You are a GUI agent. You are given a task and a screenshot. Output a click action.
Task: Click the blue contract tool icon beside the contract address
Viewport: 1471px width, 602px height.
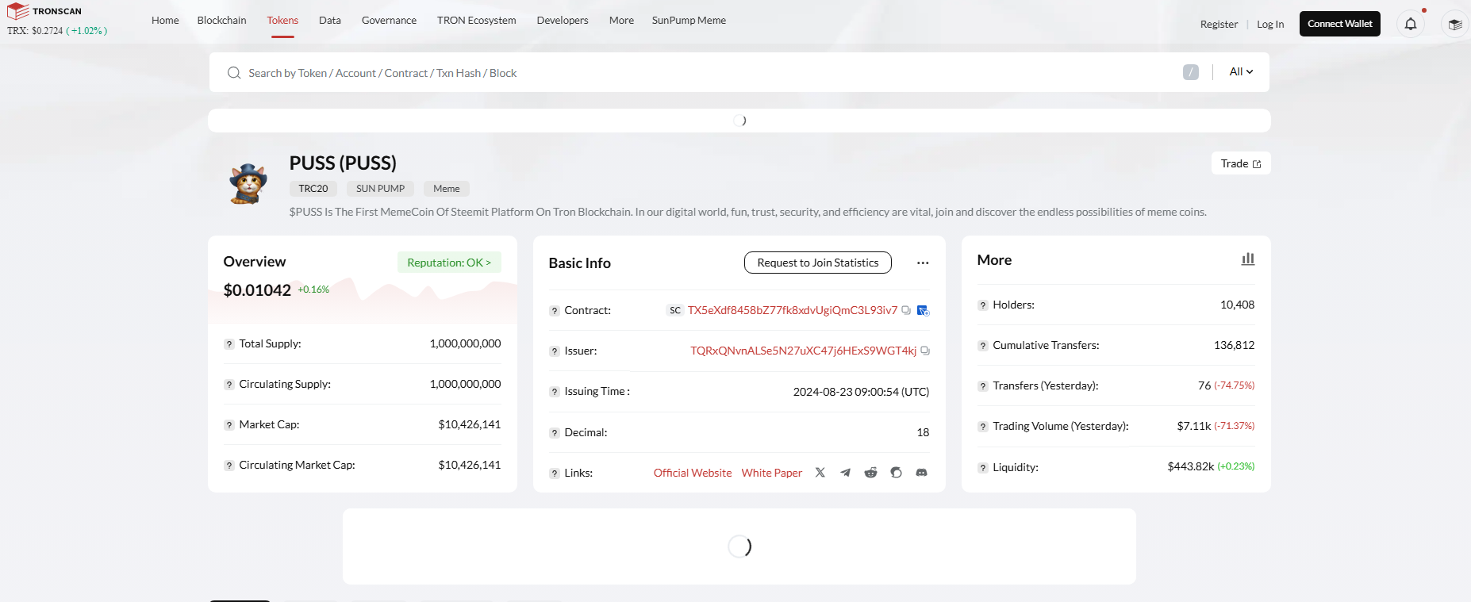(923, 310)
